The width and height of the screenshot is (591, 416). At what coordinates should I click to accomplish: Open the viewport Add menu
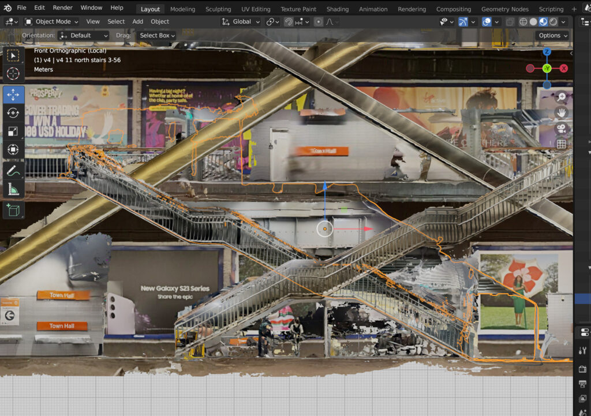coord(137,22)
